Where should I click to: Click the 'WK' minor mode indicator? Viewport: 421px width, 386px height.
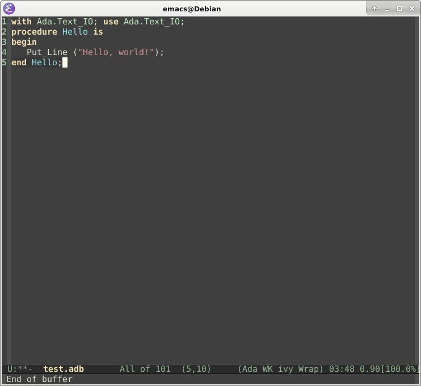pyautogui.click(x=267, y=369)
